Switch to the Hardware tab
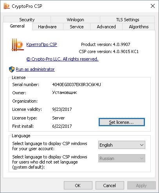The image size is (159, 193). (x=47, y=27)
